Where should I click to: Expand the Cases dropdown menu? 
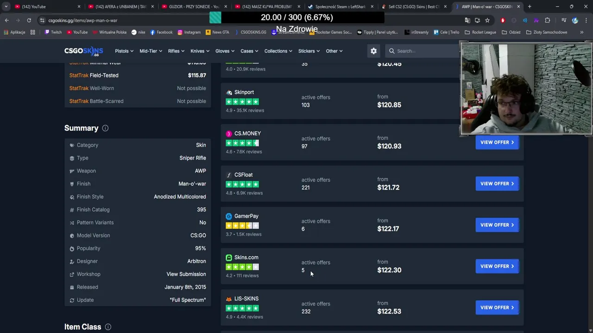tap(249, 51)
